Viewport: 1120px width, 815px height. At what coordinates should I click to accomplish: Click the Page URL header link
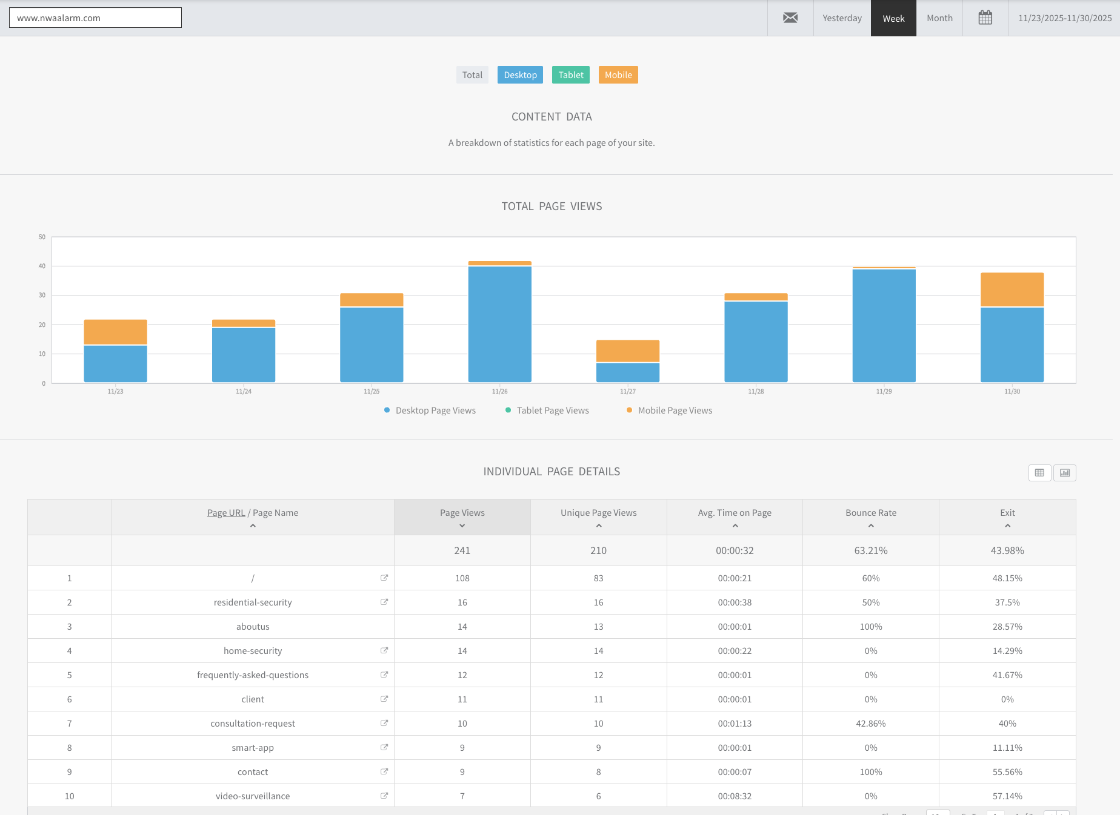tap(226, 513)
